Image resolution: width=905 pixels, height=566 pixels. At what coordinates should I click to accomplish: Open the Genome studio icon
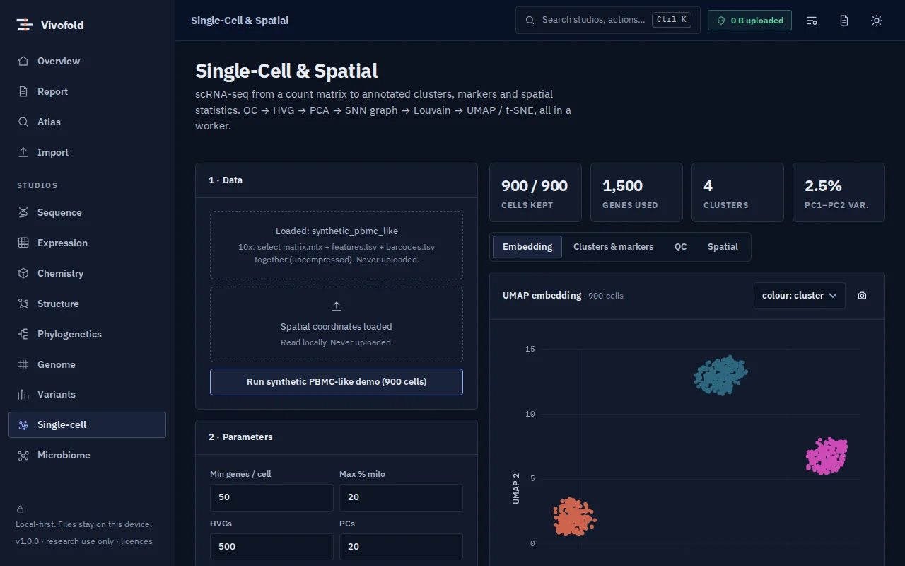pos(23,364)
